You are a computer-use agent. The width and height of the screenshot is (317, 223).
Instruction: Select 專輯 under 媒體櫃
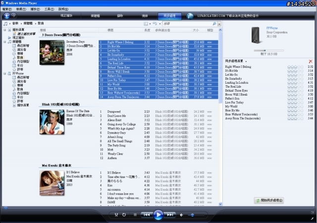click(x=20, y=54)
